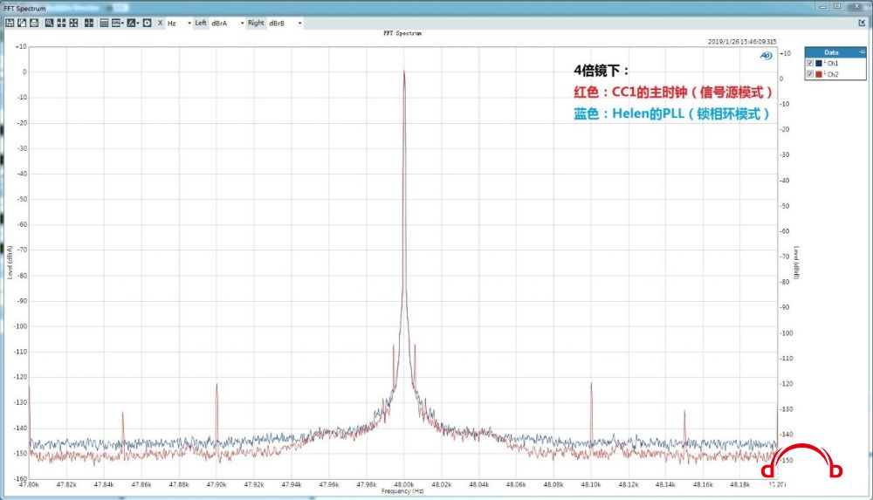This screenshot has height=500, width=873.
Task: Click the graph display options icon
Action: coord(116,23)
